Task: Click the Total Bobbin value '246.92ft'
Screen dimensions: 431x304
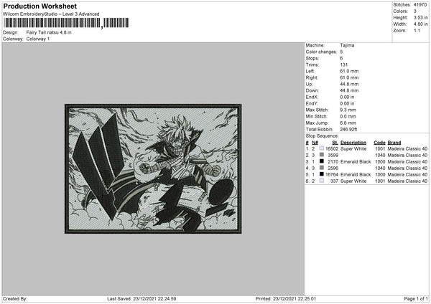Action: tap(348, 130)
